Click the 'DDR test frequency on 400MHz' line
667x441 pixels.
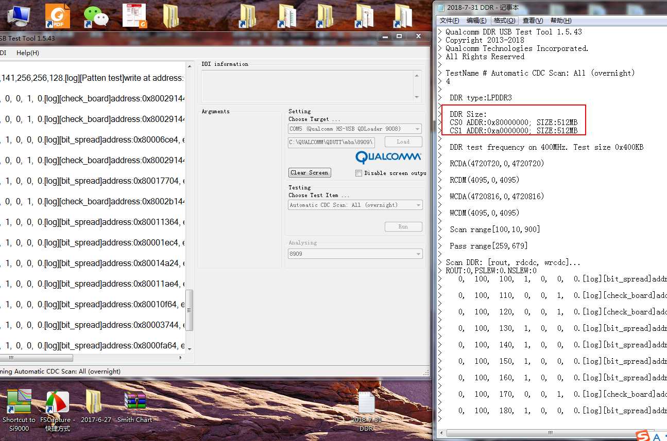pyautogui.click(x=546, y=147)
